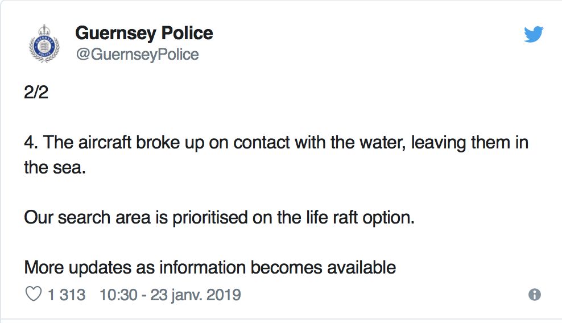This screenshot has height=323, width=562.
Task: Open the 10:30 - 23 janv. 2019 timestamp
Action: [x=170, y=295]
